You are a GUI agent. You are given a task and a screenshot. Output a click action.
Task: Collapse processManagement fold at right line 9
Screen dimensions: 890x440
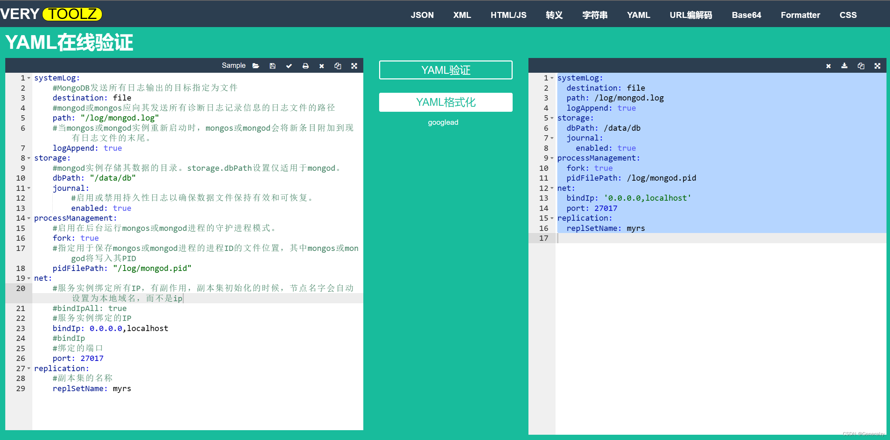[x=552, y=158]
